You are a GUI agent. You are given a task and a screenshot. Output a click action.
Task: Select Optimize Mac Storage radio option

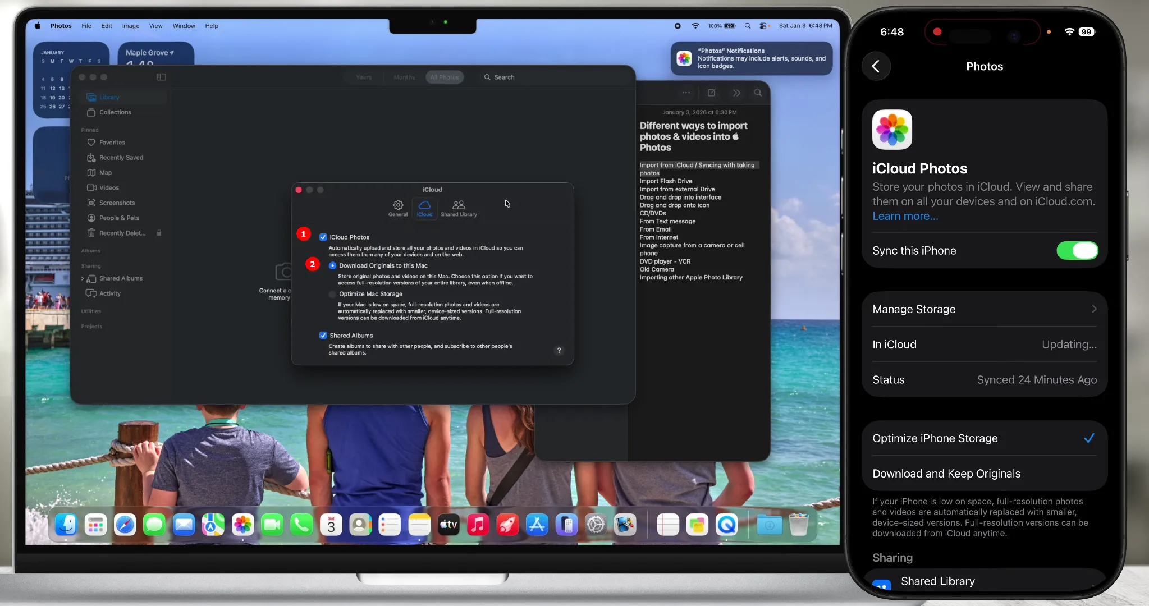coord(332,294)
